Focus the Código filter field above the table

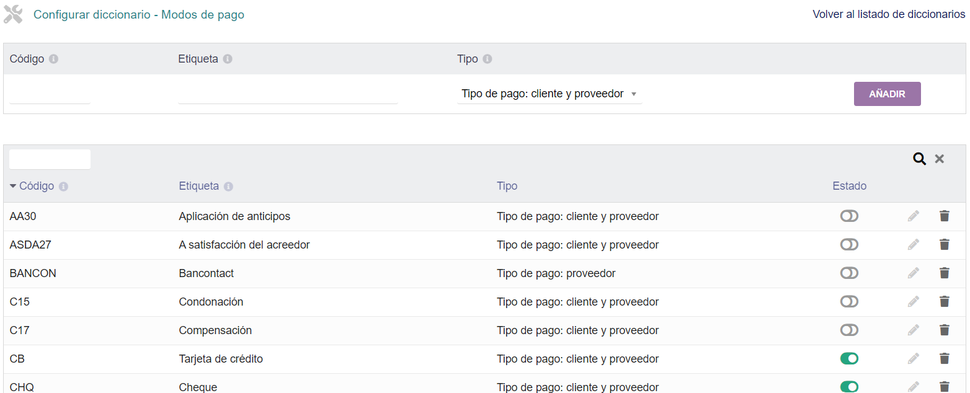coord(50,159)
